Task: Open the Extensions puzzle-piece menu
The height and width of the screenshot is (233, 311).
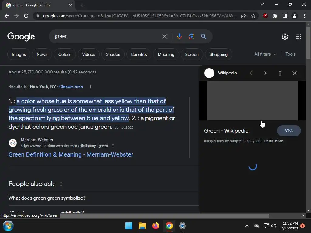Action: [x=275, y=16]
